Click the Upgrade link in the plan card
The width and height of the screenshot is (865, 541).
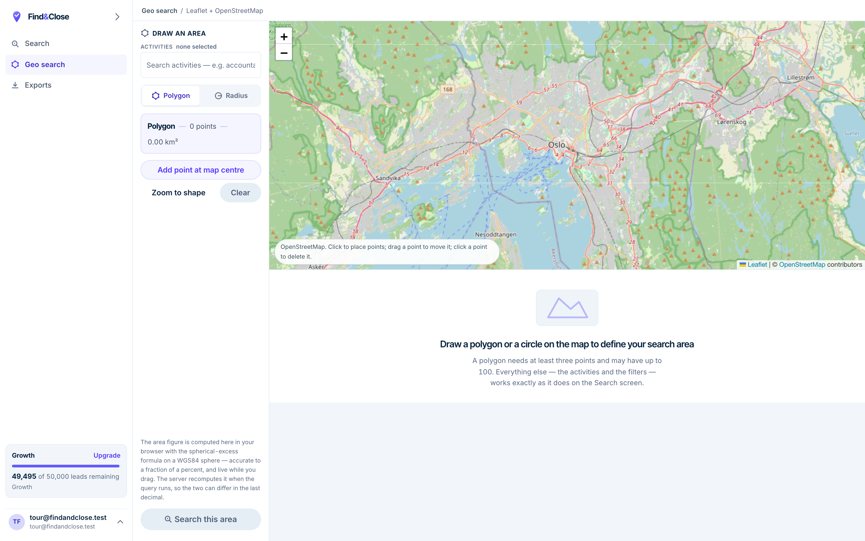click(x=107, y=456)
